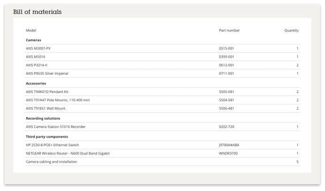Image resolution: width=325 pixels, height=191 pixels.
Task: Select the AXIS M5014 camera entry
Action: click(x=37, y=57)
